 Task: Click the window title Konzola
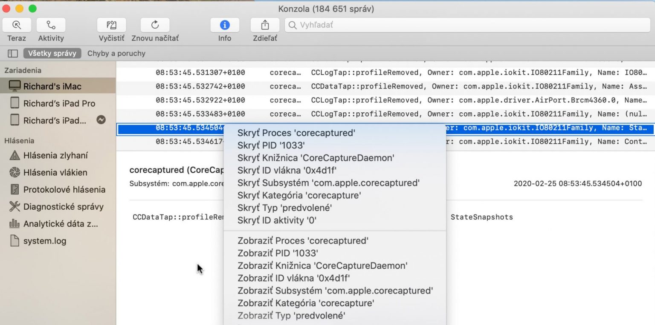coord(326,9)
